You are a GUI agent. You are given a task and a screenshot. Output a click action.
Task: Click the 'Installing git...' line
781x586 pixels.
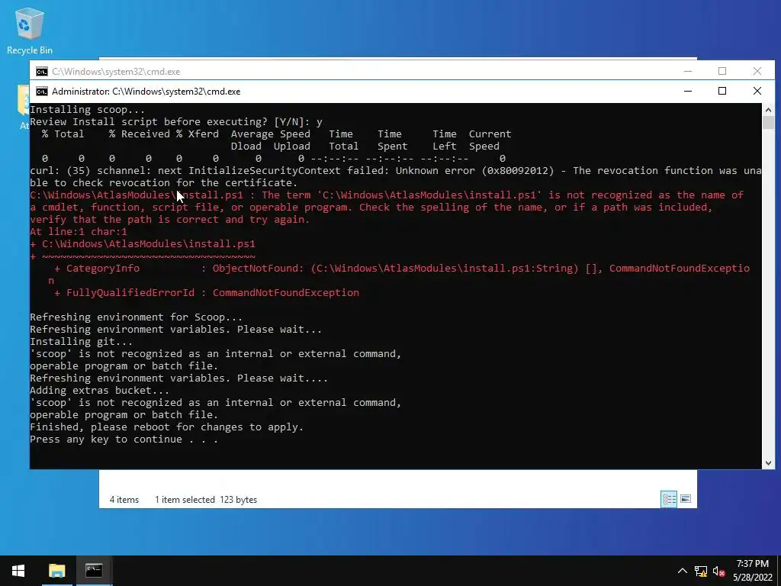81,341
